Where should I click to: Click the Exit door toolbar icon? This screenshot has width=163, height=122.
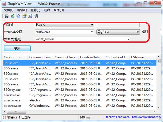[36, 16]
